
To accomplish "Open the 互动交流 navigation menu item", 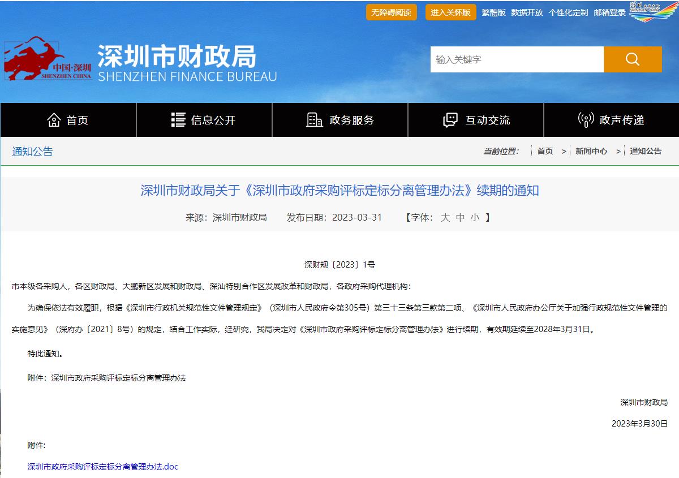I will coord(476,120).
